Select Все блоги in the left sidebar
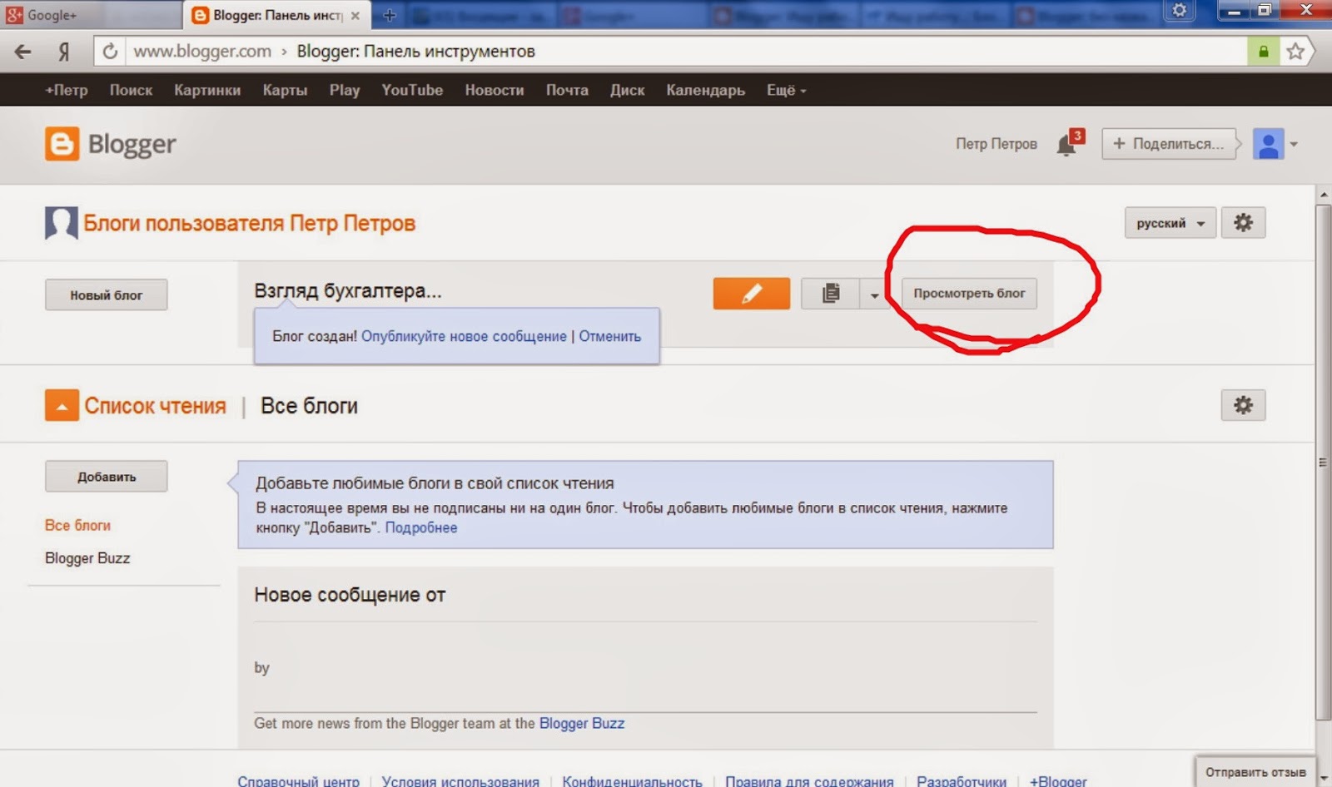 point(77,525)
